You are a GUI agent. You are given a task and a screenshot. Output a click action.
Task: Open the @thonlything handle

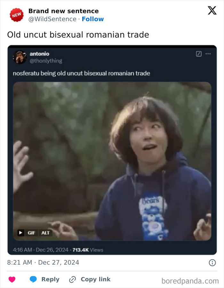coord(46,61)
